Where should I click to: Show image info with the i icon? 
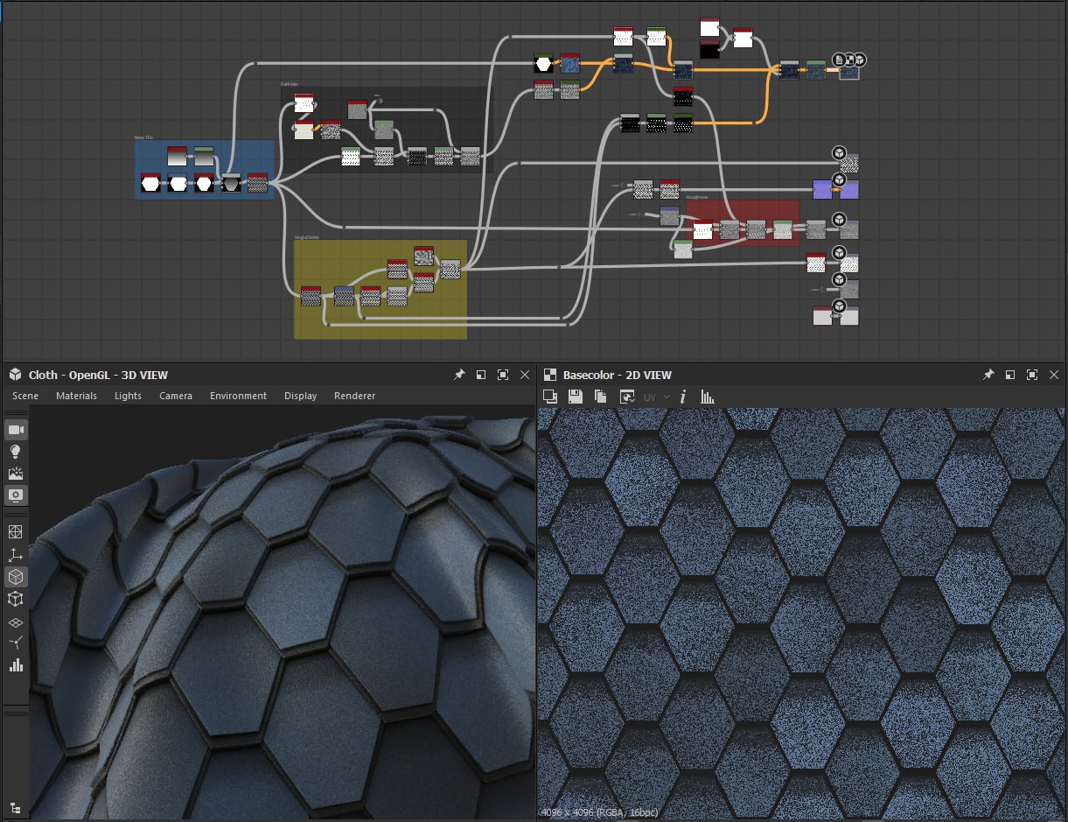(682, 397)
